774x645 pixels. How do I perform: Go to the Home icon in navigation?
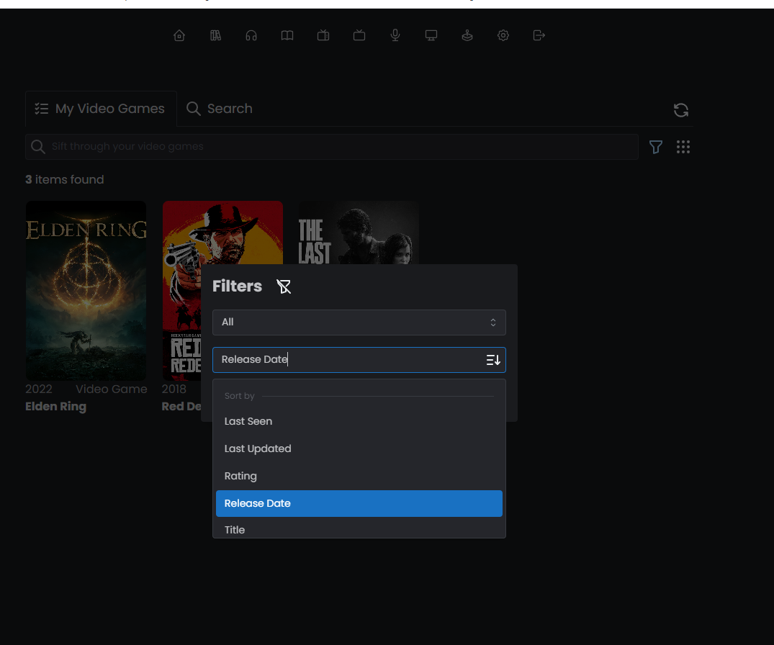(179, 35)
